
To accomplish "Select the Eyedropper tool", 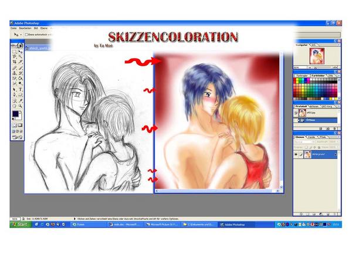I will point(20,100).
